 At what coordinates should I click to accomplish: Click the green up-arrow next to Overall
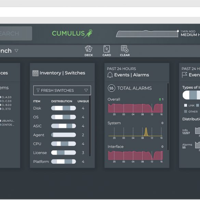tap(160, 99)
